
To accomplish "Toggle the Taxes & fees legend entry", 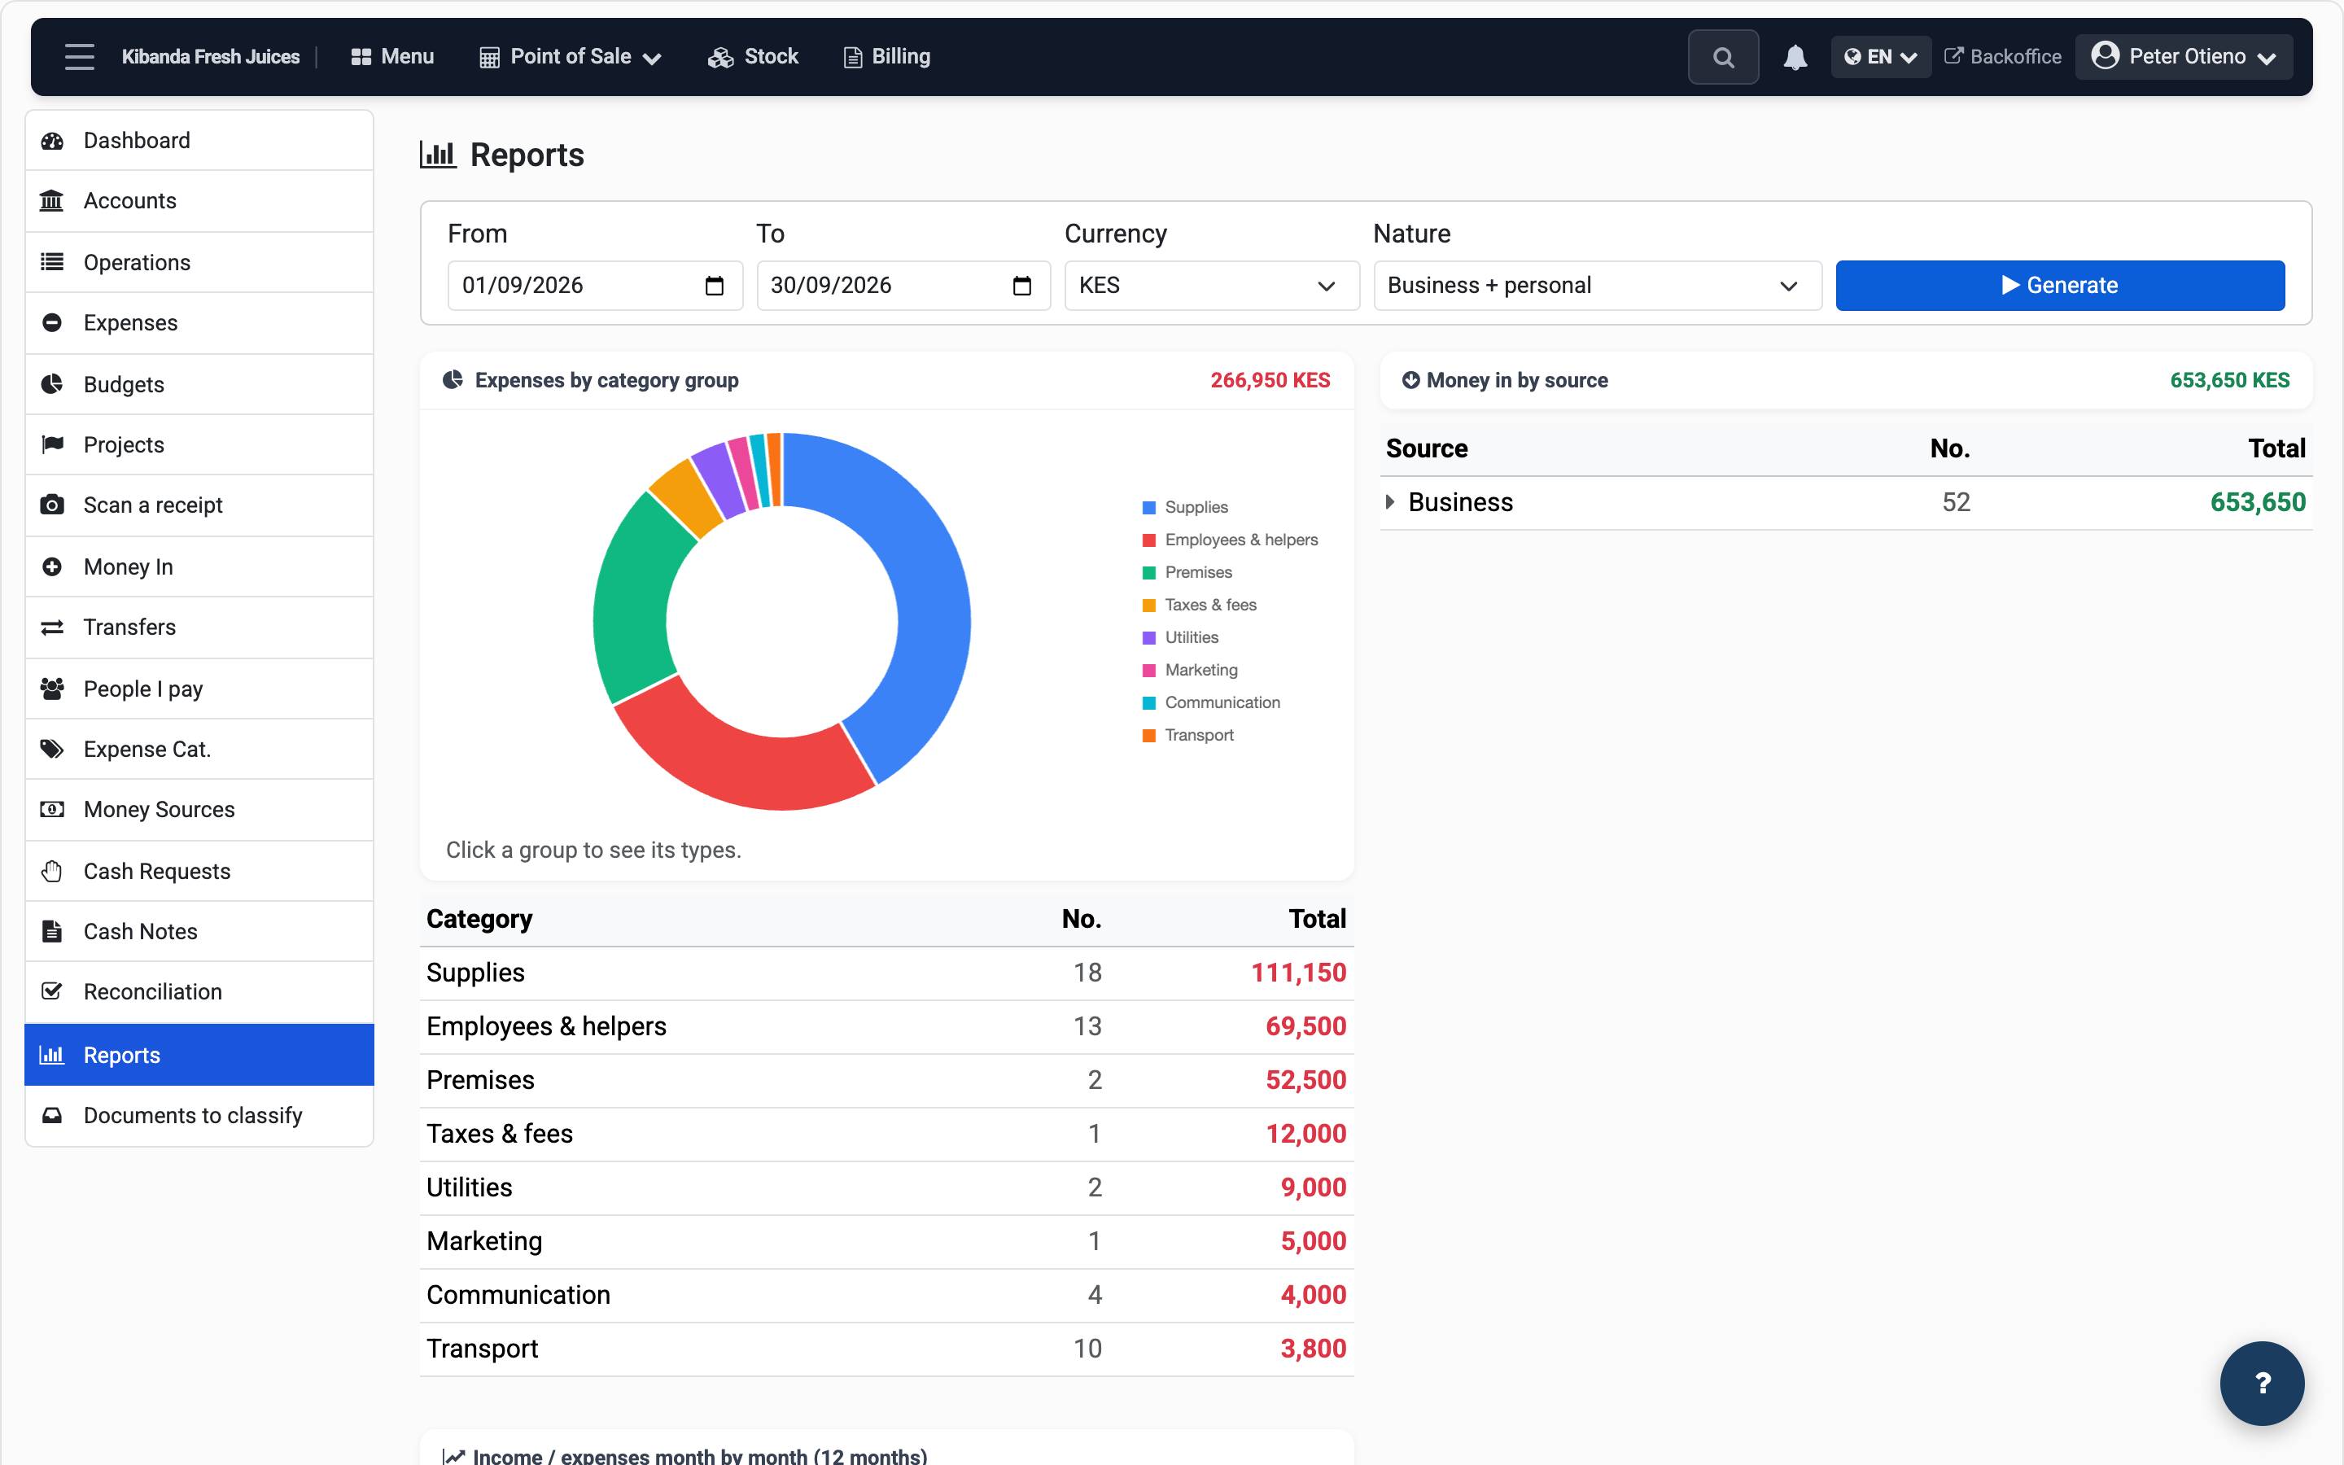I will [x=1199, y=605].
